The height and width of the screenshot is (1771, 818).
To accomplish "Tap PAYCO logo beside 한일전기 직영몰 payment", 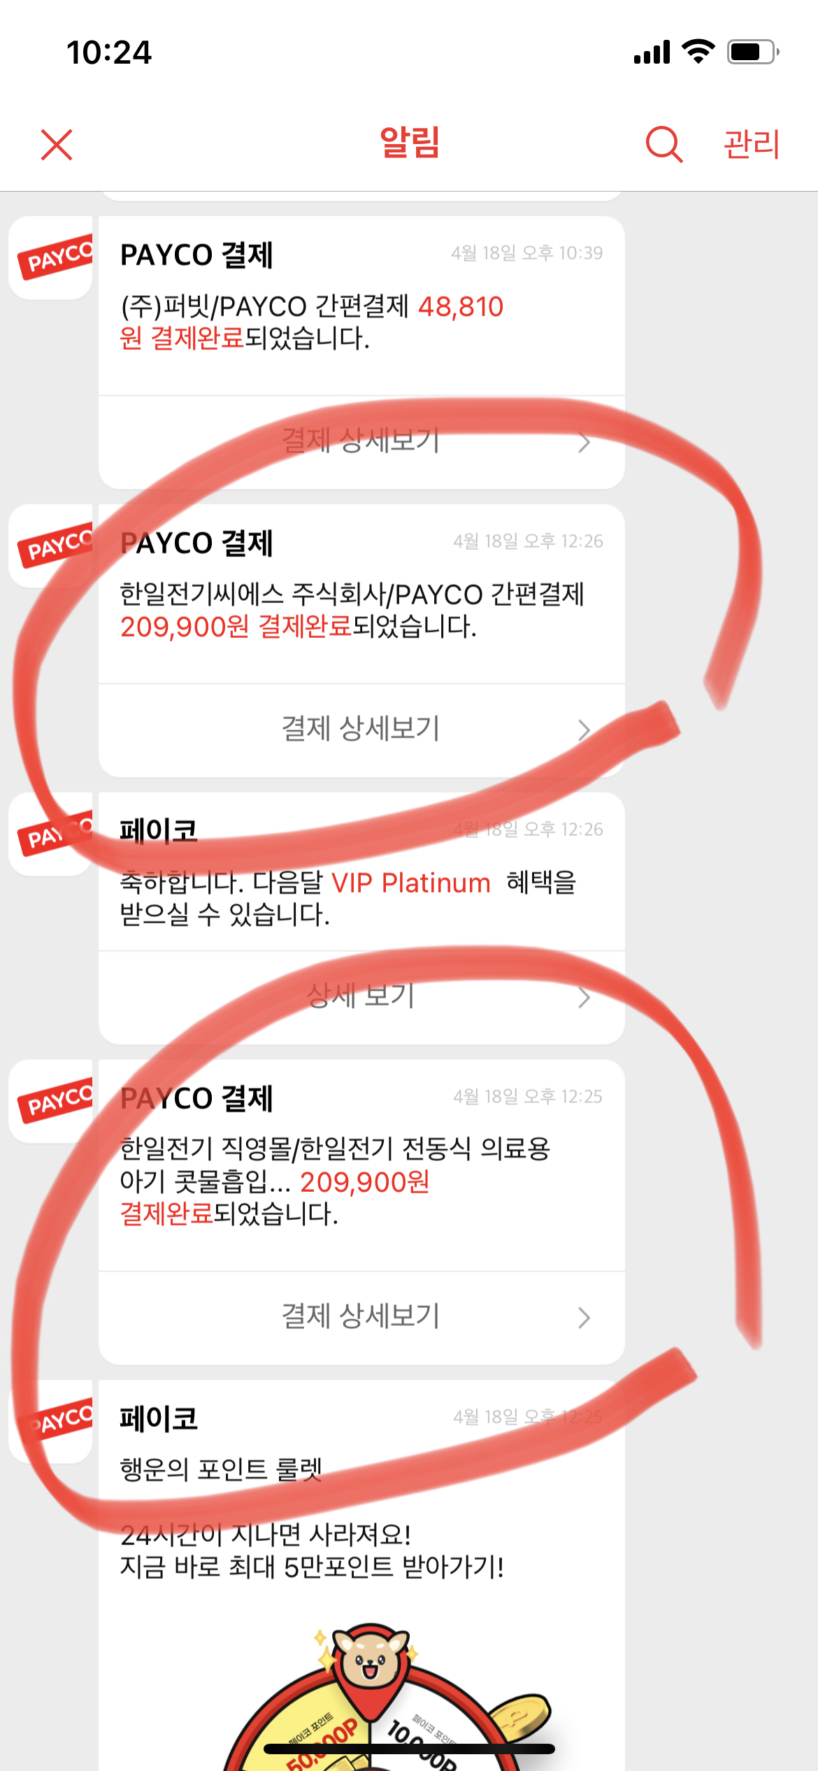I will [51, 1102].
